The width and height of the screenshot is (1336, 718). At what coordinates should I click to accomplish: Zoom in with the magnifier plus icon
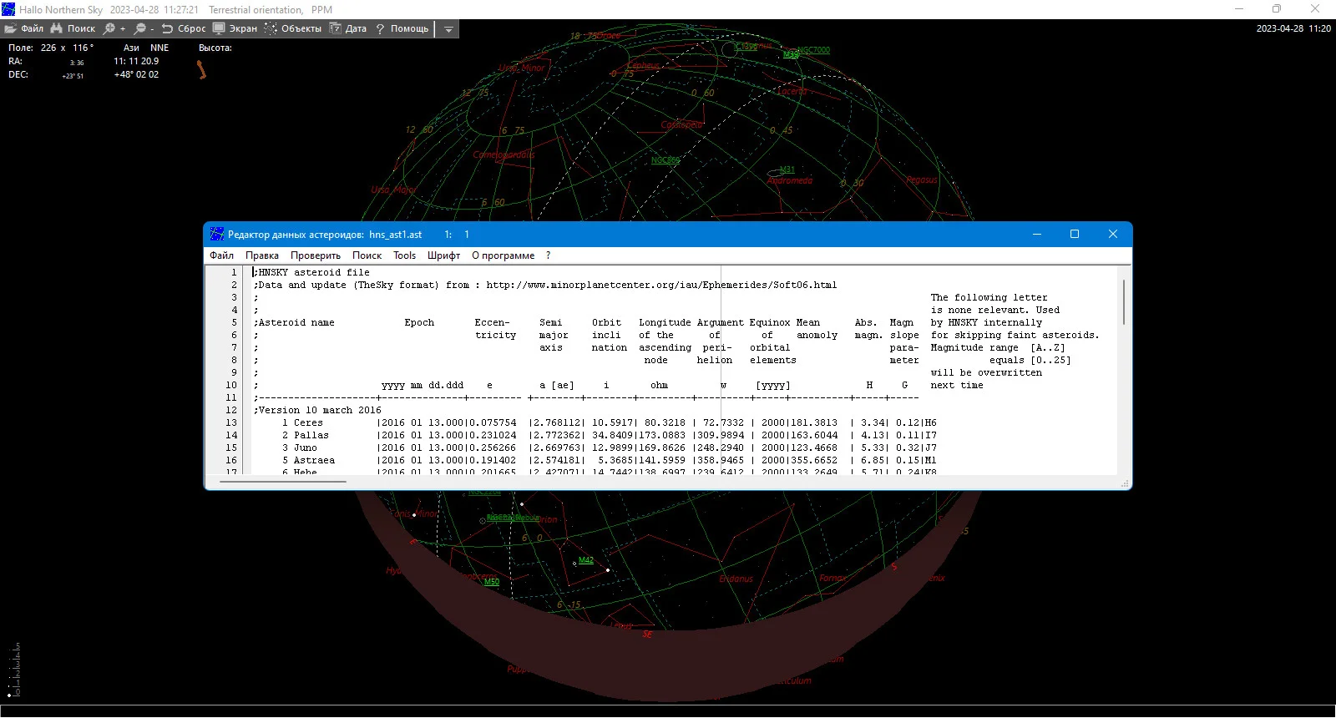[x=114, y=28]
